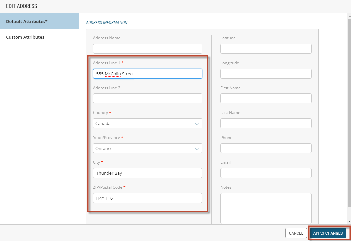Click into the Address Name field
The height and width of the screenshot is (241, 351).
(147, 49)
